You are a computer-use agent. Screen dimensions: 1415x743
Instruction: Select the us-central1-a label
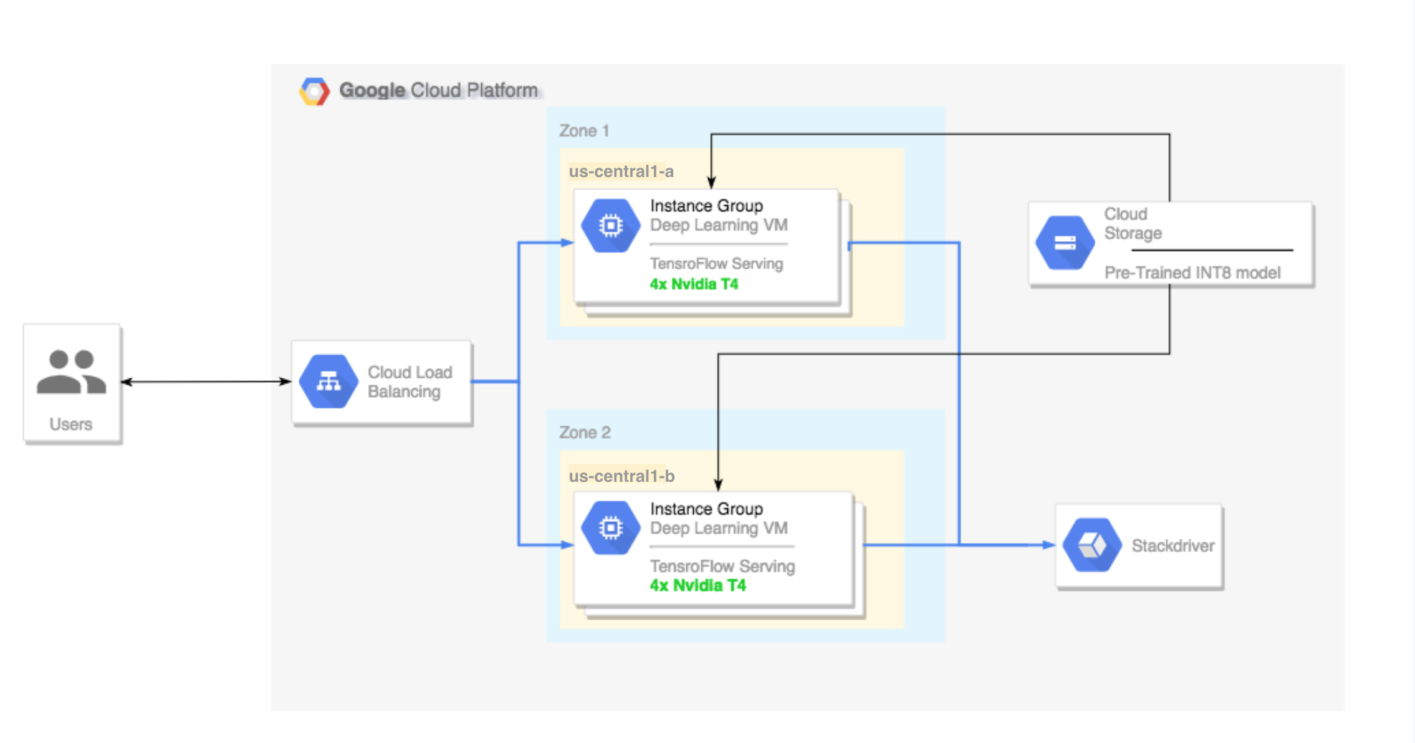(x=621, y=171)
